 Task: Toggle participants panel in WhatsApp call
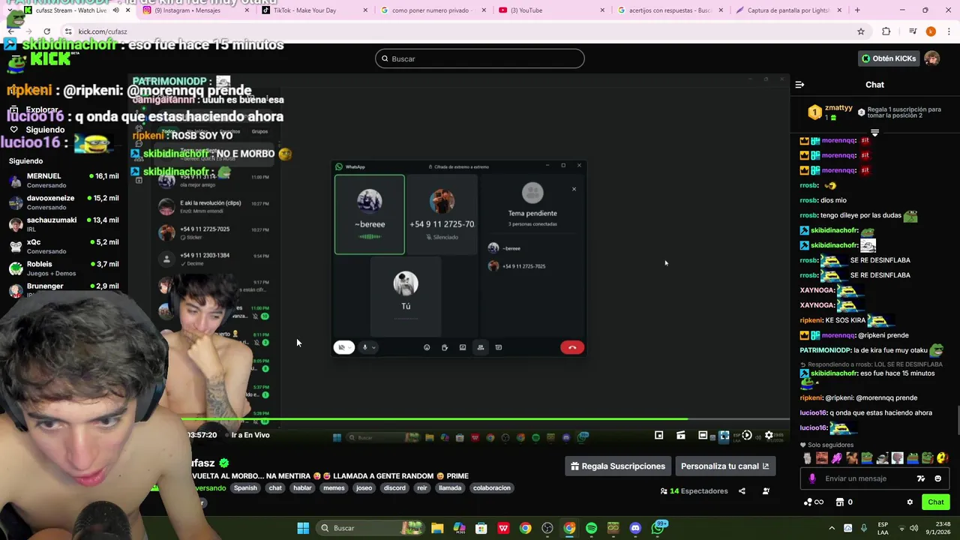point(481,347)
